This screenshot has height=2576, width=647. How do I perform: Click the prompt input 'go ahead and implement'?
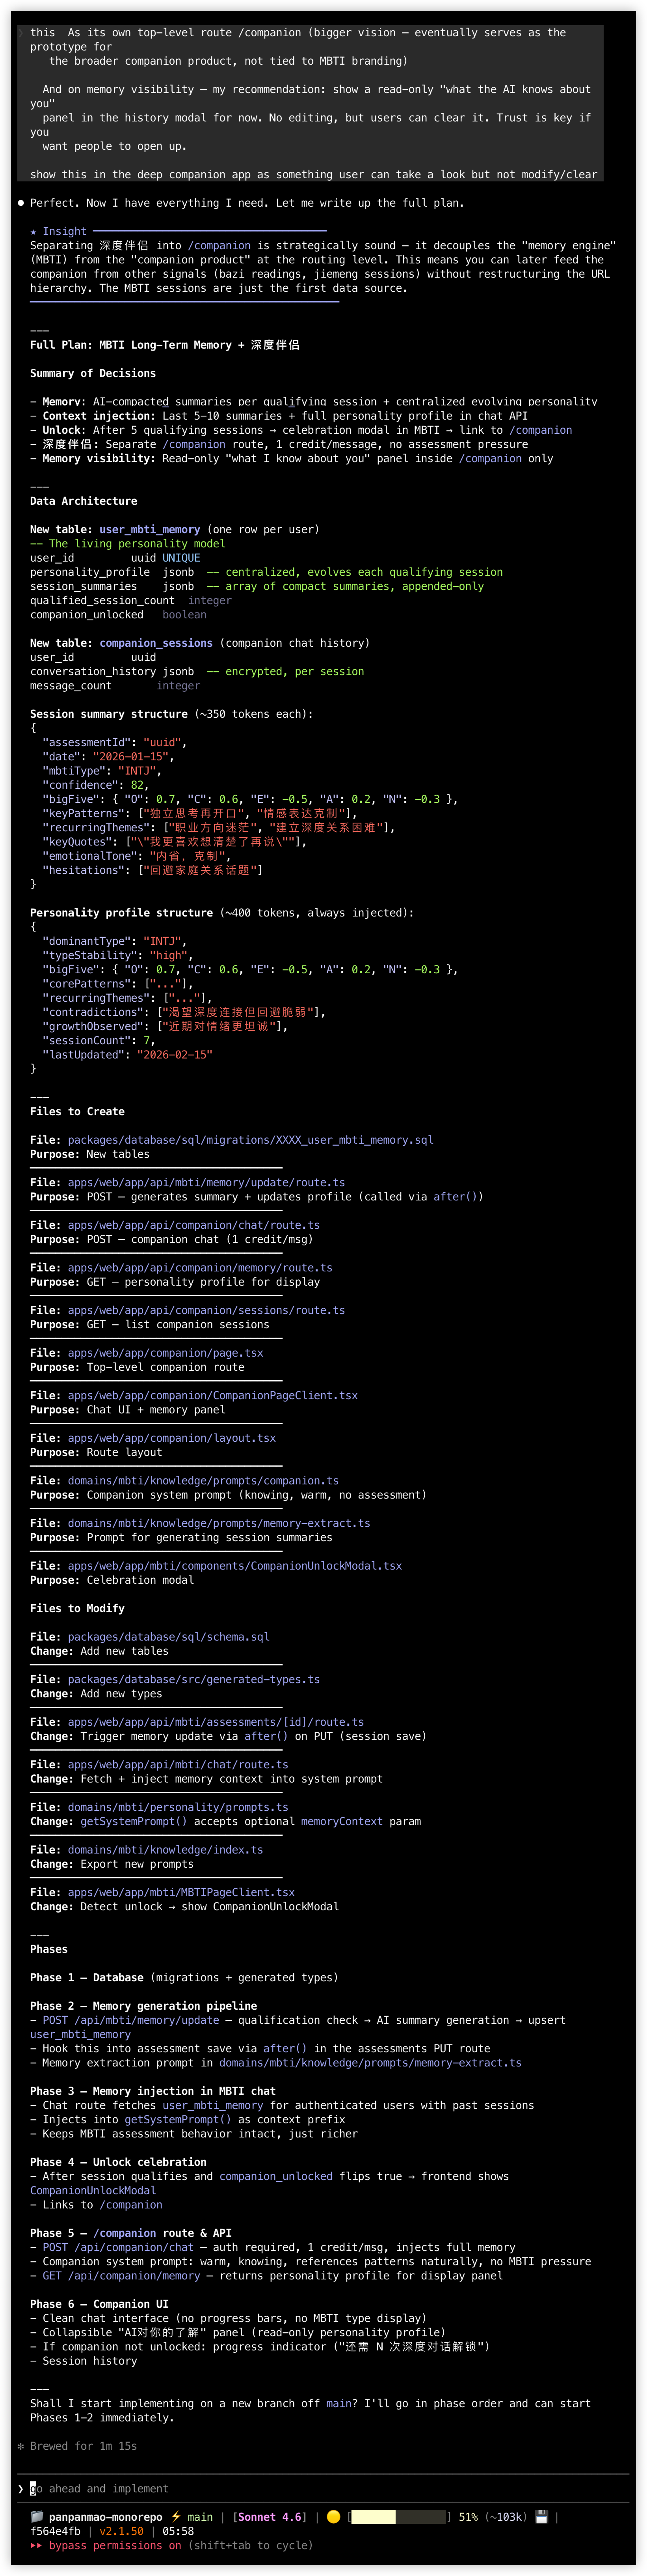coord(99,2489)
